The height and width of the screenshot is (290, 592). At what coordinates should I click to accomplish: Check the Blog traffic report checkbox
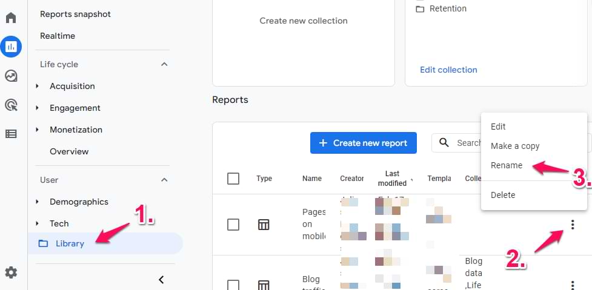pyautogui.click(x=233, y=284)
